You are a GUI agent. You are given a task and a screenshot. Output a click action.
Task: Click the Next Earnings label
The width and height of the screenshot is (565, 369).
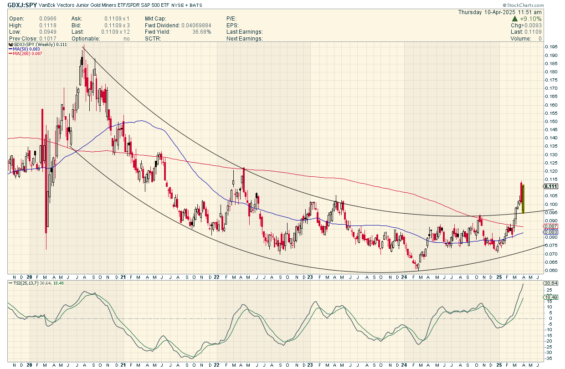pyautogui.click(x=245, y=39)
